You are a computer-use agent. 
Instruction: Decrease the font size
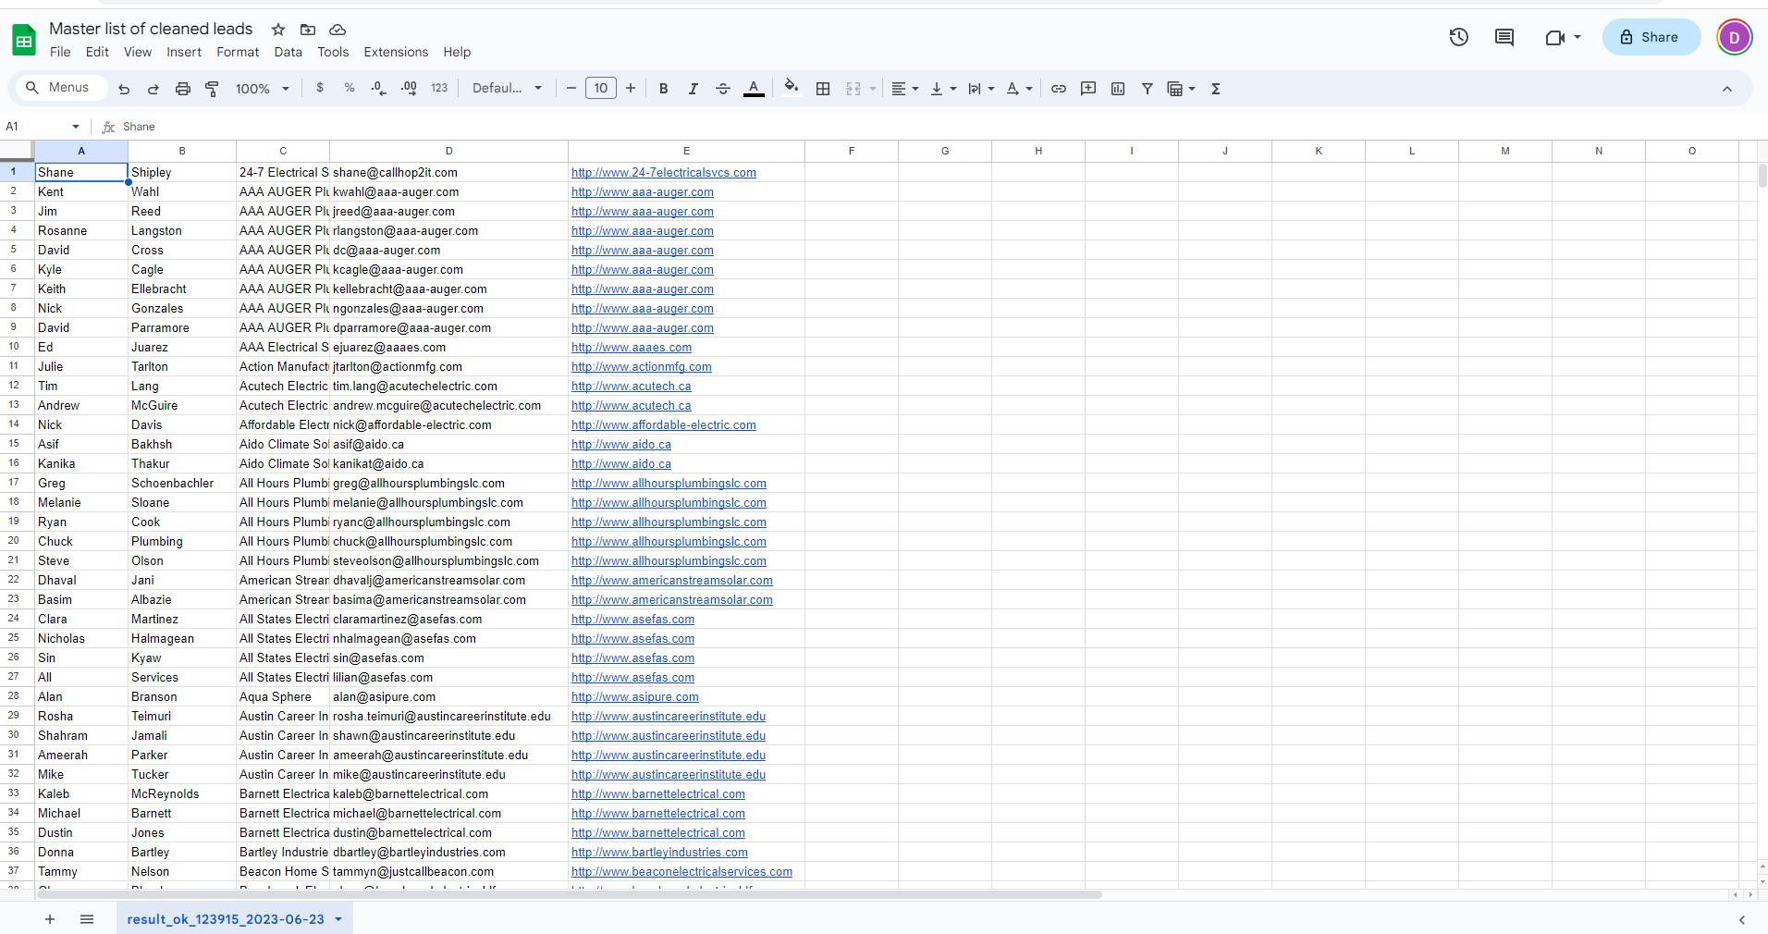point(571,88)
